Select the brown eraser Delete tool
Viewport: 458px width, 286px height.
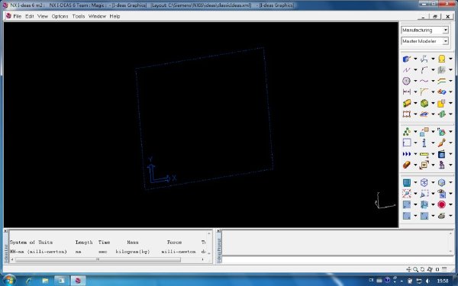pos(407,165)
